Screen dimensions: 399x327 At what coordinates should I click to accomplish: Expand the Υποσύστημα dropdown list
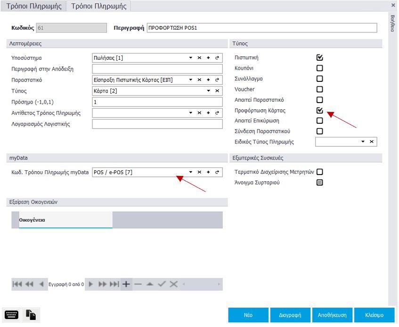[x=191, y=58]
